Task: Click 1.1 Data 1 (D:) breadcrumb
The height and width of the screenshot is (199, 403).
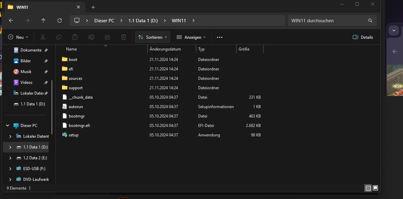Action: pos(143,21)
